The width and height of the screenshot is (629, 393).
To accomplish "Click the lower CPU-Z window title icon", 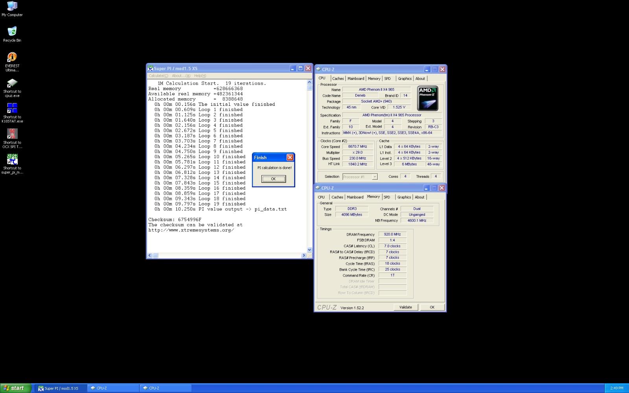I will click(318, 188).
